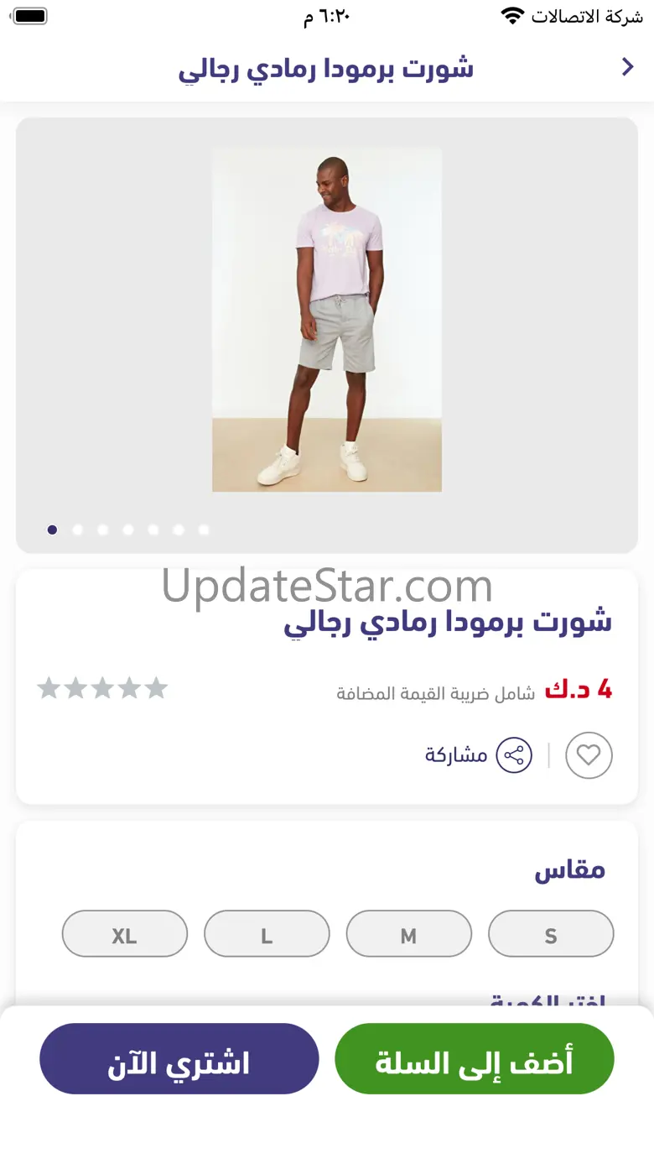Tap the product title in header bar
Image resolution: width=654 pixels, height=1164 pixels.
326,69
